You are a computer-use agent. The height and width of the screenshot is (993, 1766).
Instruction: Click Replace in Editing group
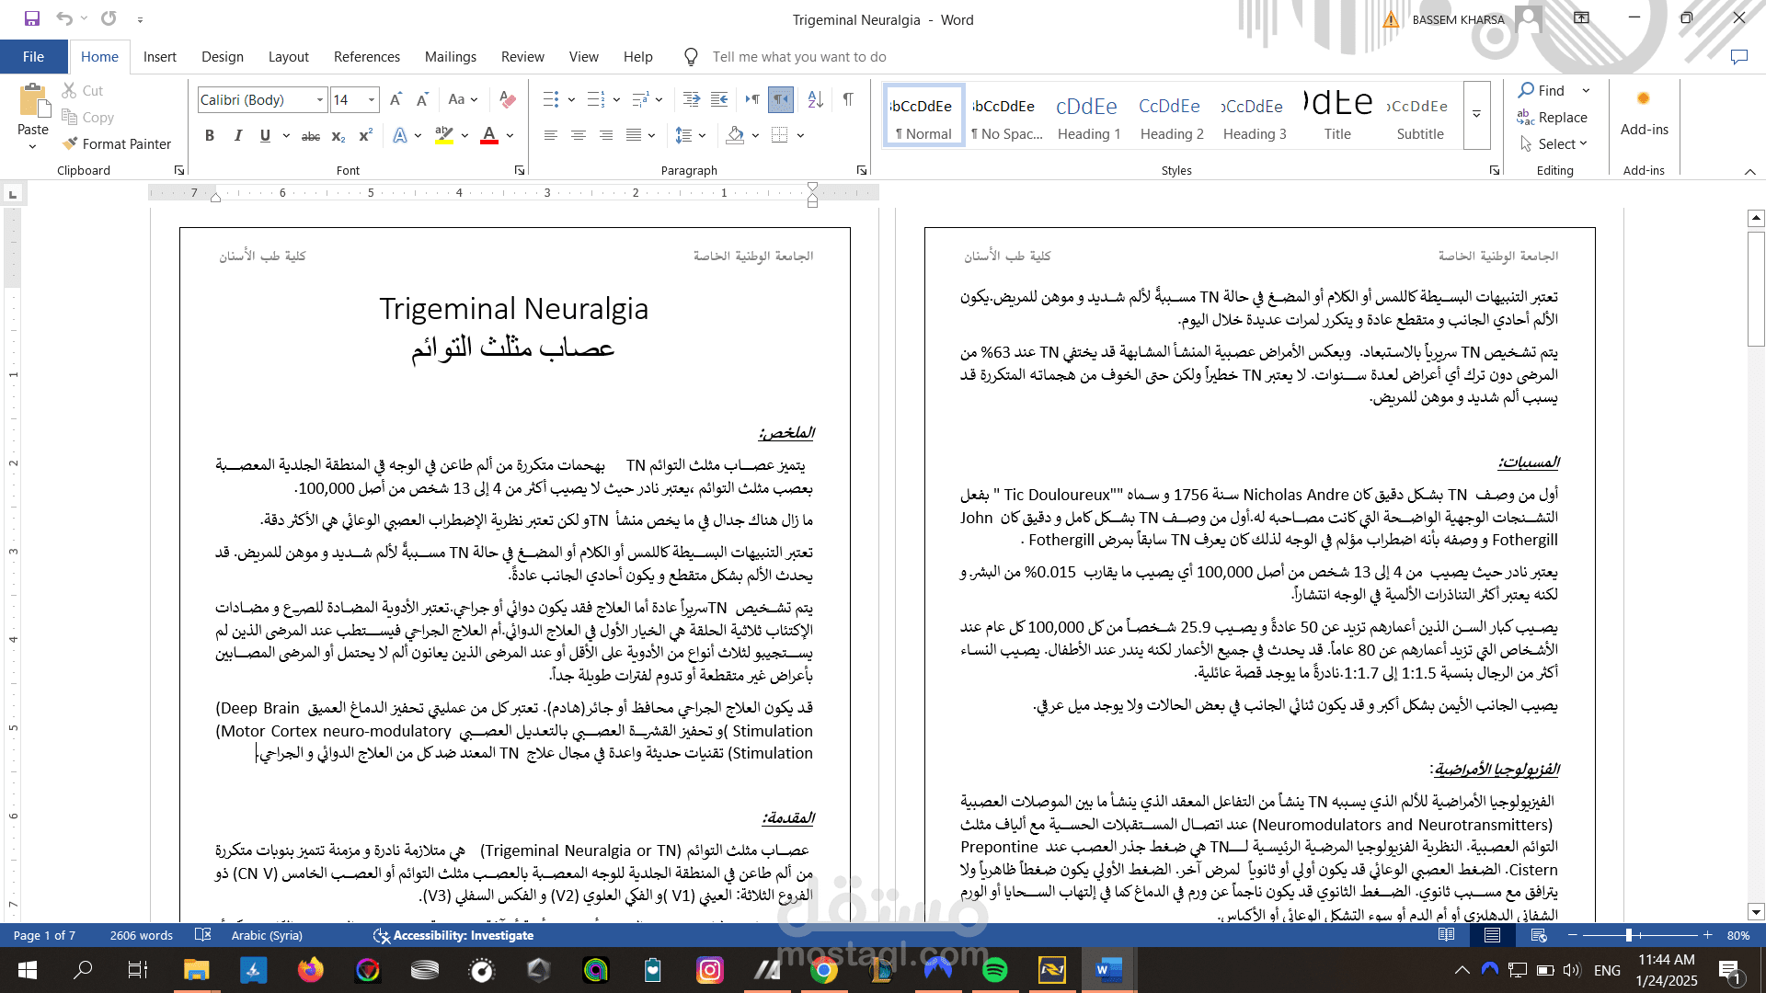[1552, 117]
